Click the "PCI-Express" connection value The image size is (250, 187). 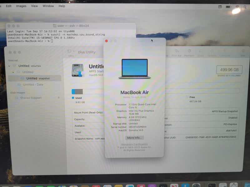tap(230, 124)
